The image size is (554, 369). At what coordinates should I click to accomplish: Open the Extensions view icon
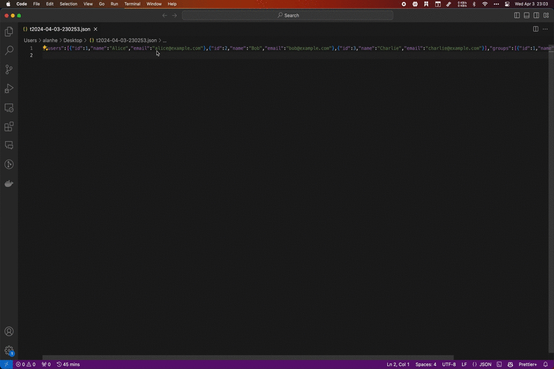[x=9, y=127]
